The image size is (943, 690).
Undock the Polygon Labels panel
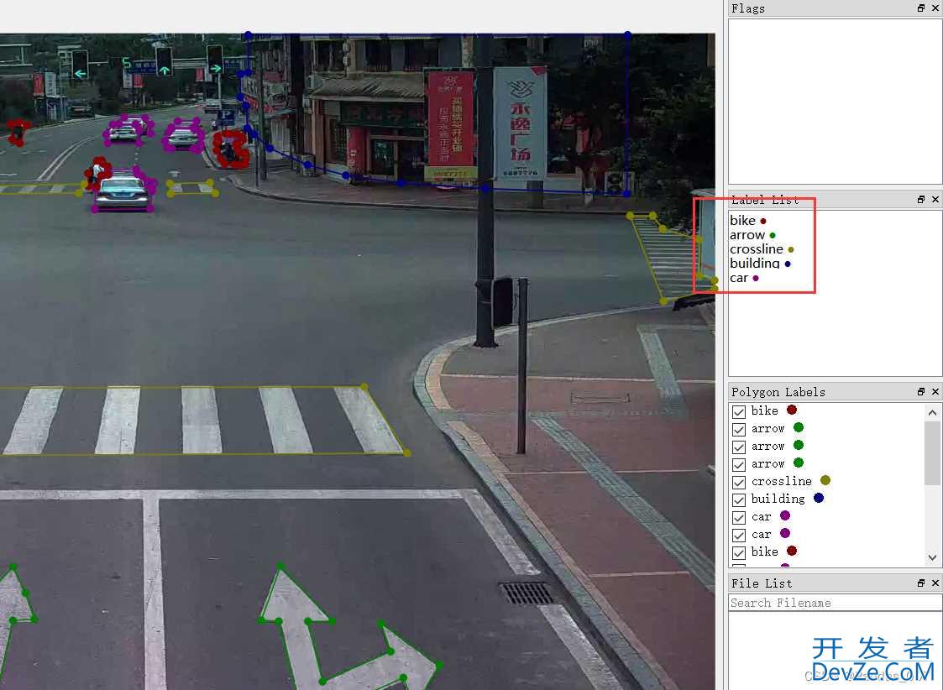pos(921,391)
